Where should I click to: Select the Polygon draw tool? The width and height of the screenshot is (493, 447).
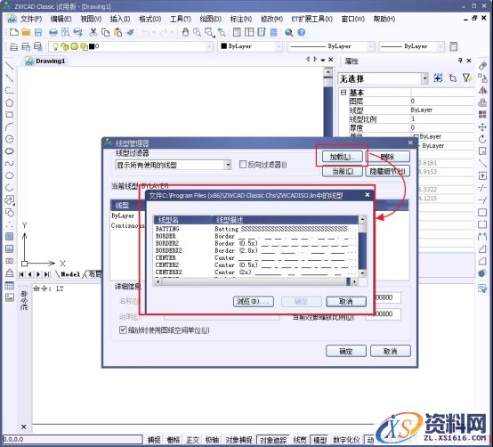pyautogui.click(x=10, y=102)
